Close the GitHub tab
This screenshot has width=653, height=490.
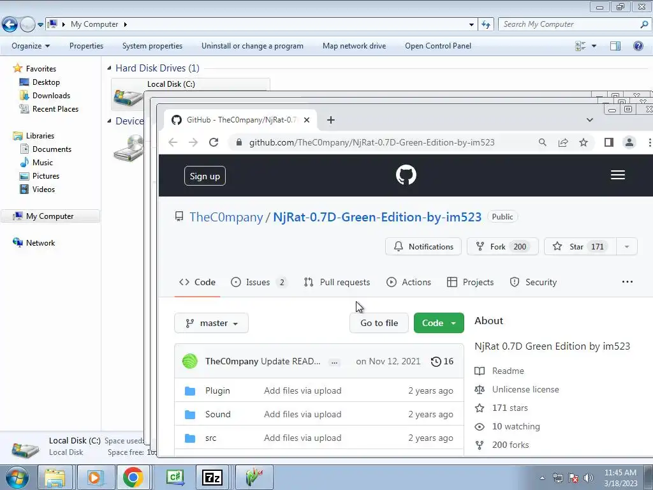coord(307,120)
